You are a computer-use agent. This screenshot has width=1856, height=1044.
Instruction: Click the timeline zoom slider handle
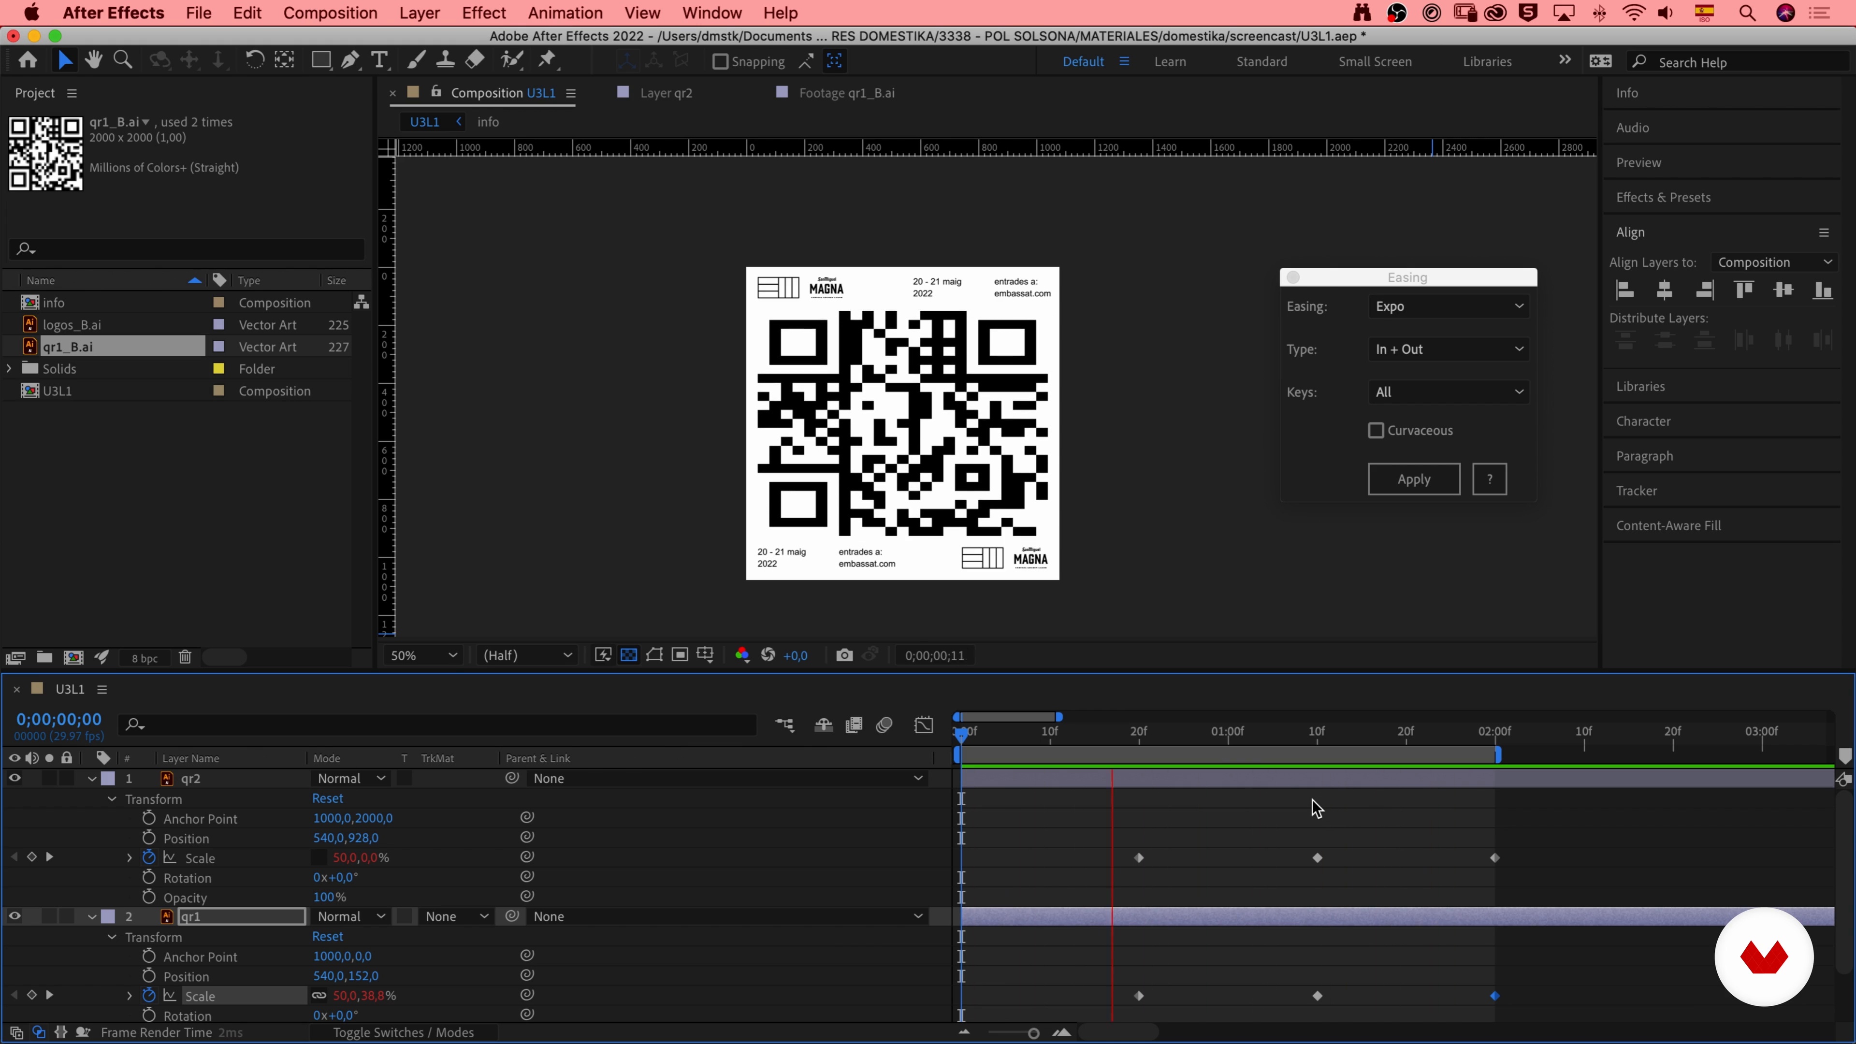pos(1033,1033)
